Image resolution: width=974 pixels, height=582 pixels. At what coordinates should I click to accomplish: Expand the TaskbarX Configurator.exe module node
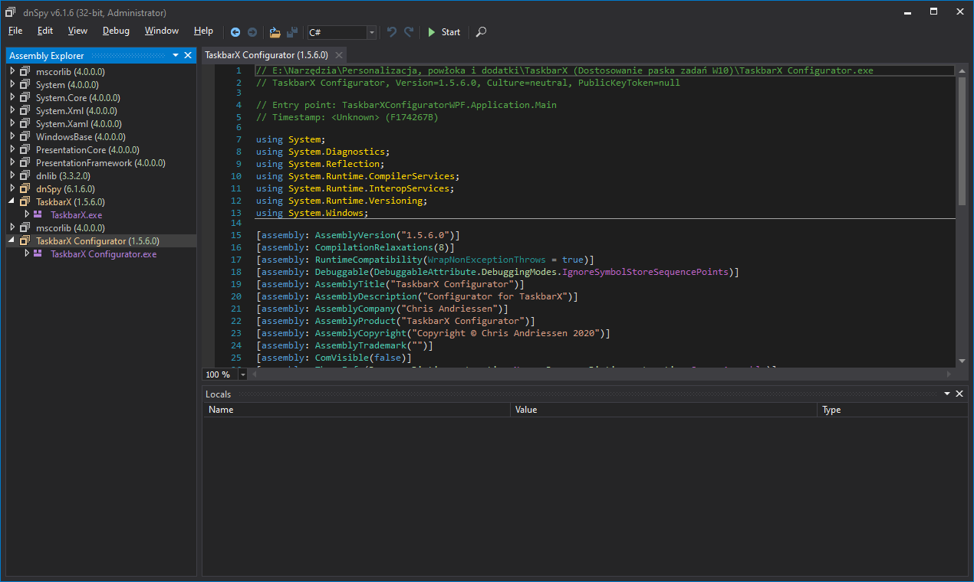27,253
